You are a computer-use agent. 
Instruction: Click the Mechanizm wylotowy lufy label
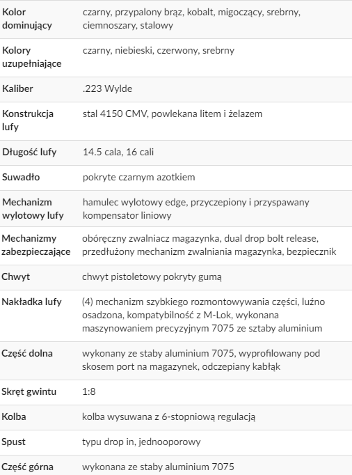[33, 209]
